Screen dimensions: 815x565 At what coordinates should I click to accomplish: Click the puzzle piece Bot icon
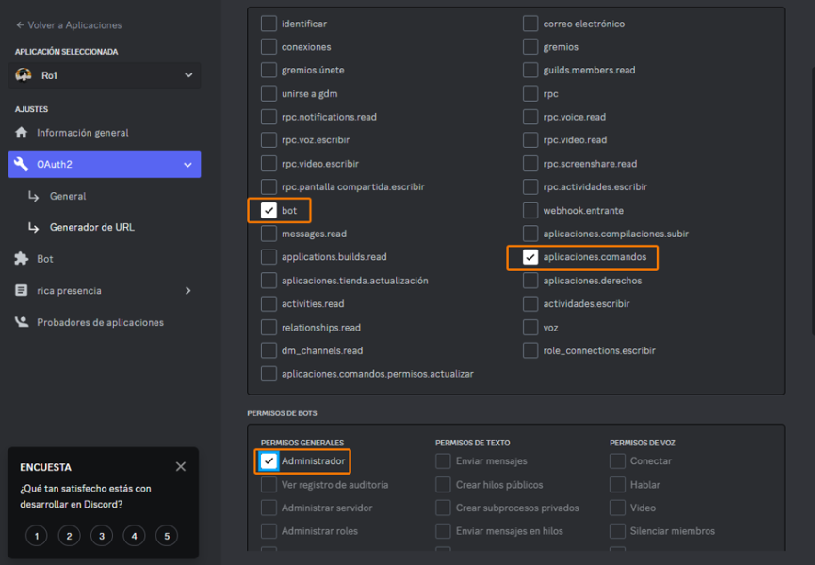pyautogui.click(x=22, y=259)
